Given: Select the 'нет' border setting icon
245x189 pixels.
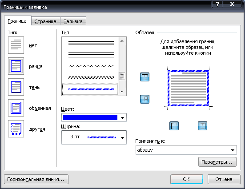Looking at the screenshot, I should tap(16, 45).
